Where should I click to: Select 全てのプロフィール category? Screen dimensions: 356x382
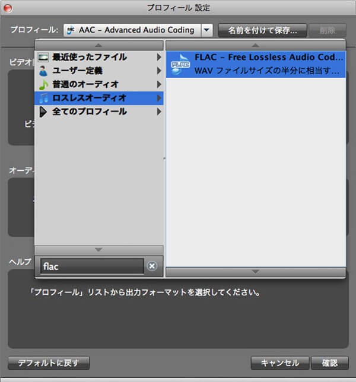(99, 112)
